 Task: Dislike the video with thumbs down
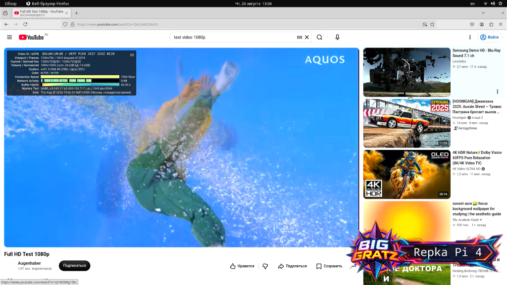265,266
